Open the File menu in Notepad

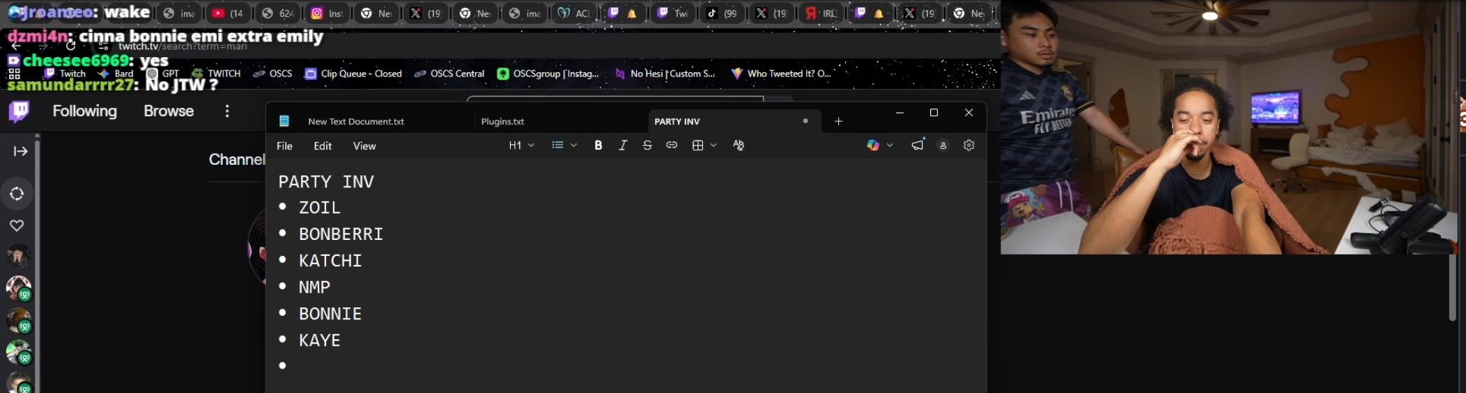[x=284, y=146]
